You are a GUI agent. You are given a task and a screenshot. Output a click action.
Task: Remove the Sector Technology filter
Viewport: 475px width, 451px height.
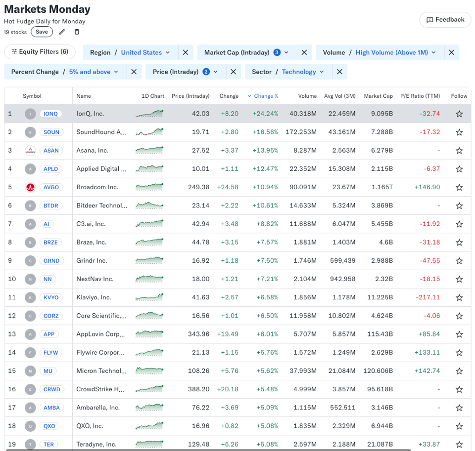(x=339, y=72)
